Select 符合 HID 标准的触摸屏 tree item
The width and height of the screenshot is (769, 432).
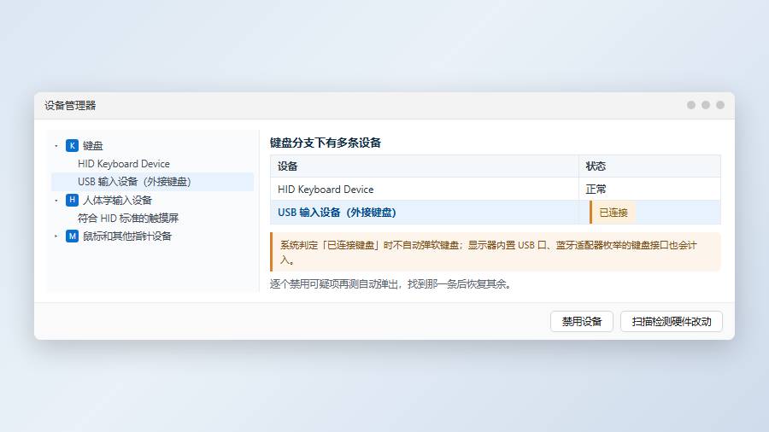128,218
